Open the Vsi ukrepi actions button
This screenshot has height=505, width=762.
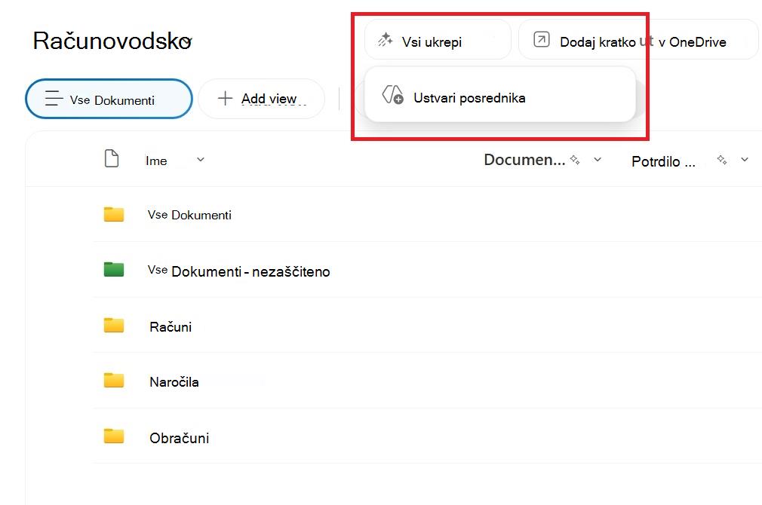pyautogui.click(x=438, y=40)
